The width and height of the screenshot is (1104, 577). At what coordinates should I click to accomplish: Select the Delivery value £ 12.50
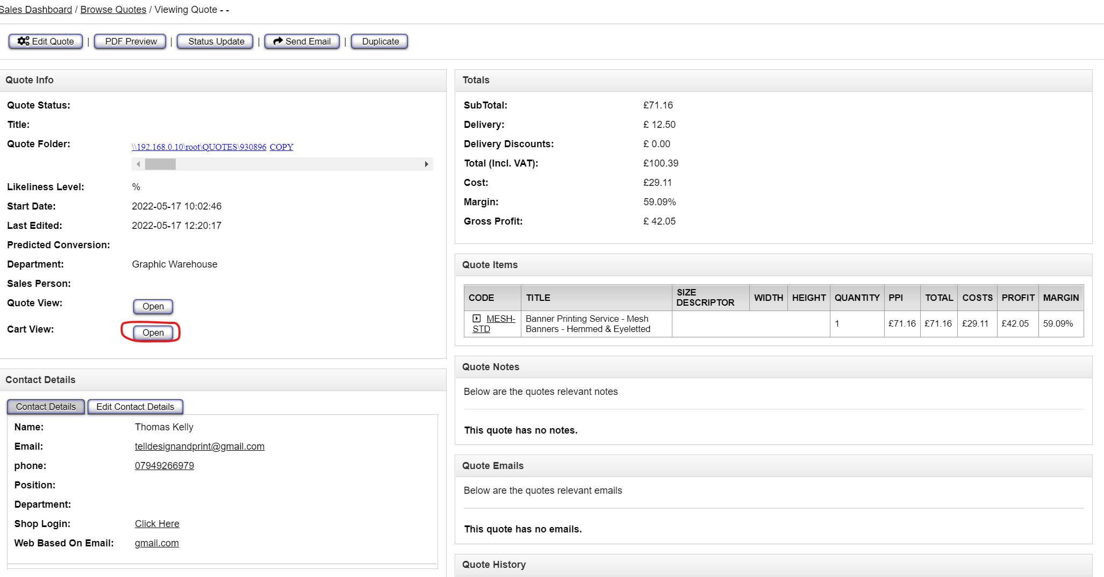point(659,125)
